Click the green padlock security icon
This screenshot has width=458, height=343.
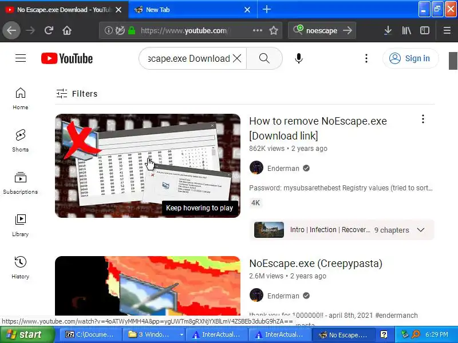pyautogui.click(x=132, y=30)
